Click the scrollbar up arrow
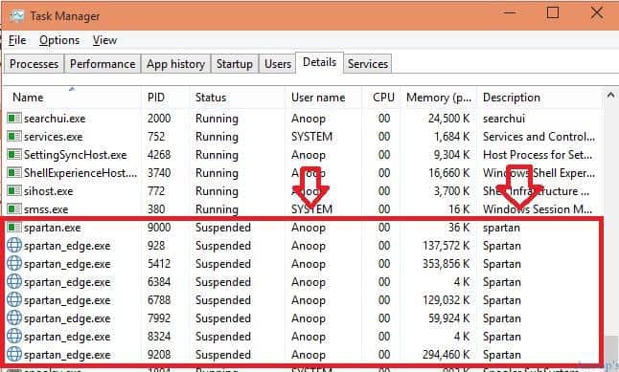Image resolution: width=619 pixels, height=372 pixels. (610, 95)
